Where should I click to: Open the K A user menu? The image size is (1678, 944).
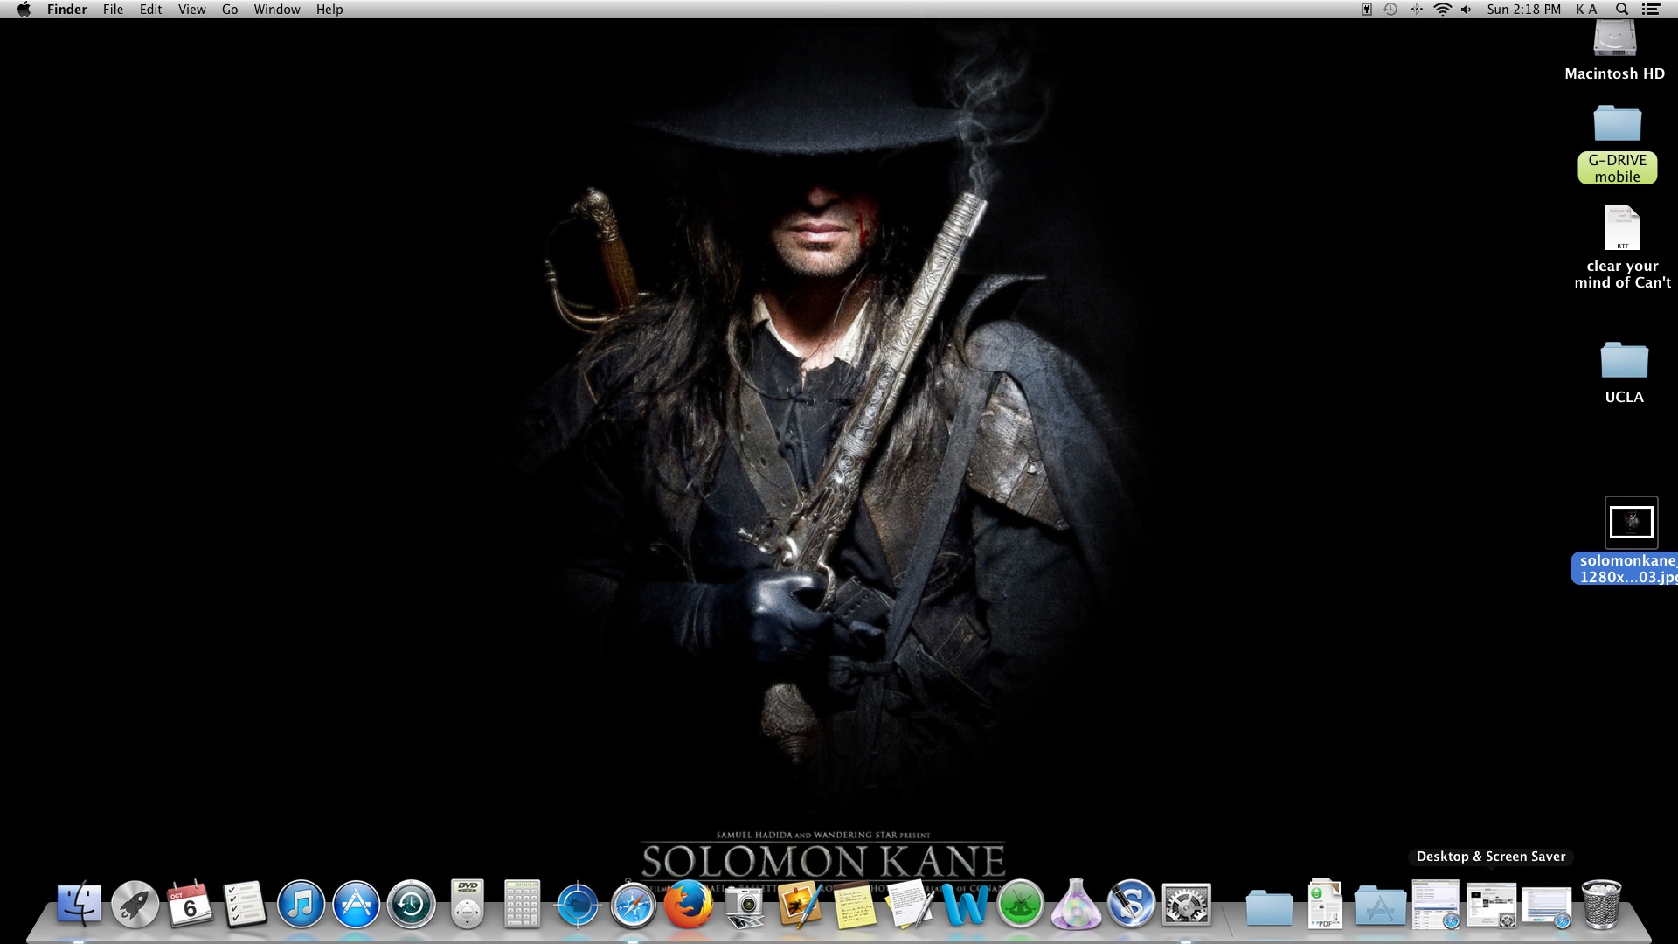[x=1586, y=10]
